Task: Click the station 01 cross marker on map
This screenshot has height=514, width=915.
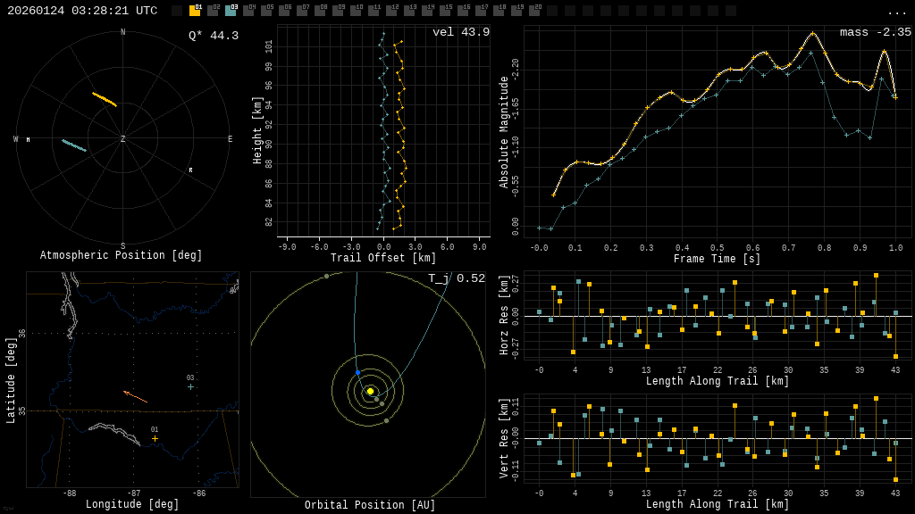Action: tap(155, 438)
